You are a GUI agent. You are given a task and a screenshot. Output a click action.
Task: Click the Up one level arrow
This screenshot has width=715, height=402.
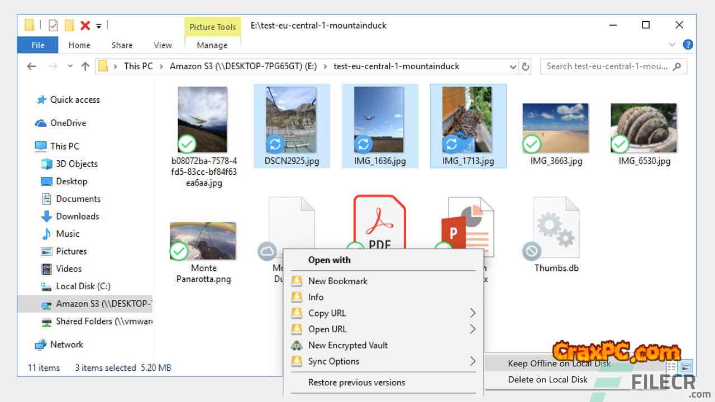pyautogui.click(x=85, y=66)
